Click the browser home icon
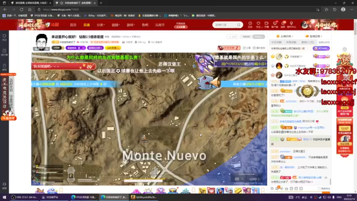Screen dimensions: 357x201 point(29,9)
